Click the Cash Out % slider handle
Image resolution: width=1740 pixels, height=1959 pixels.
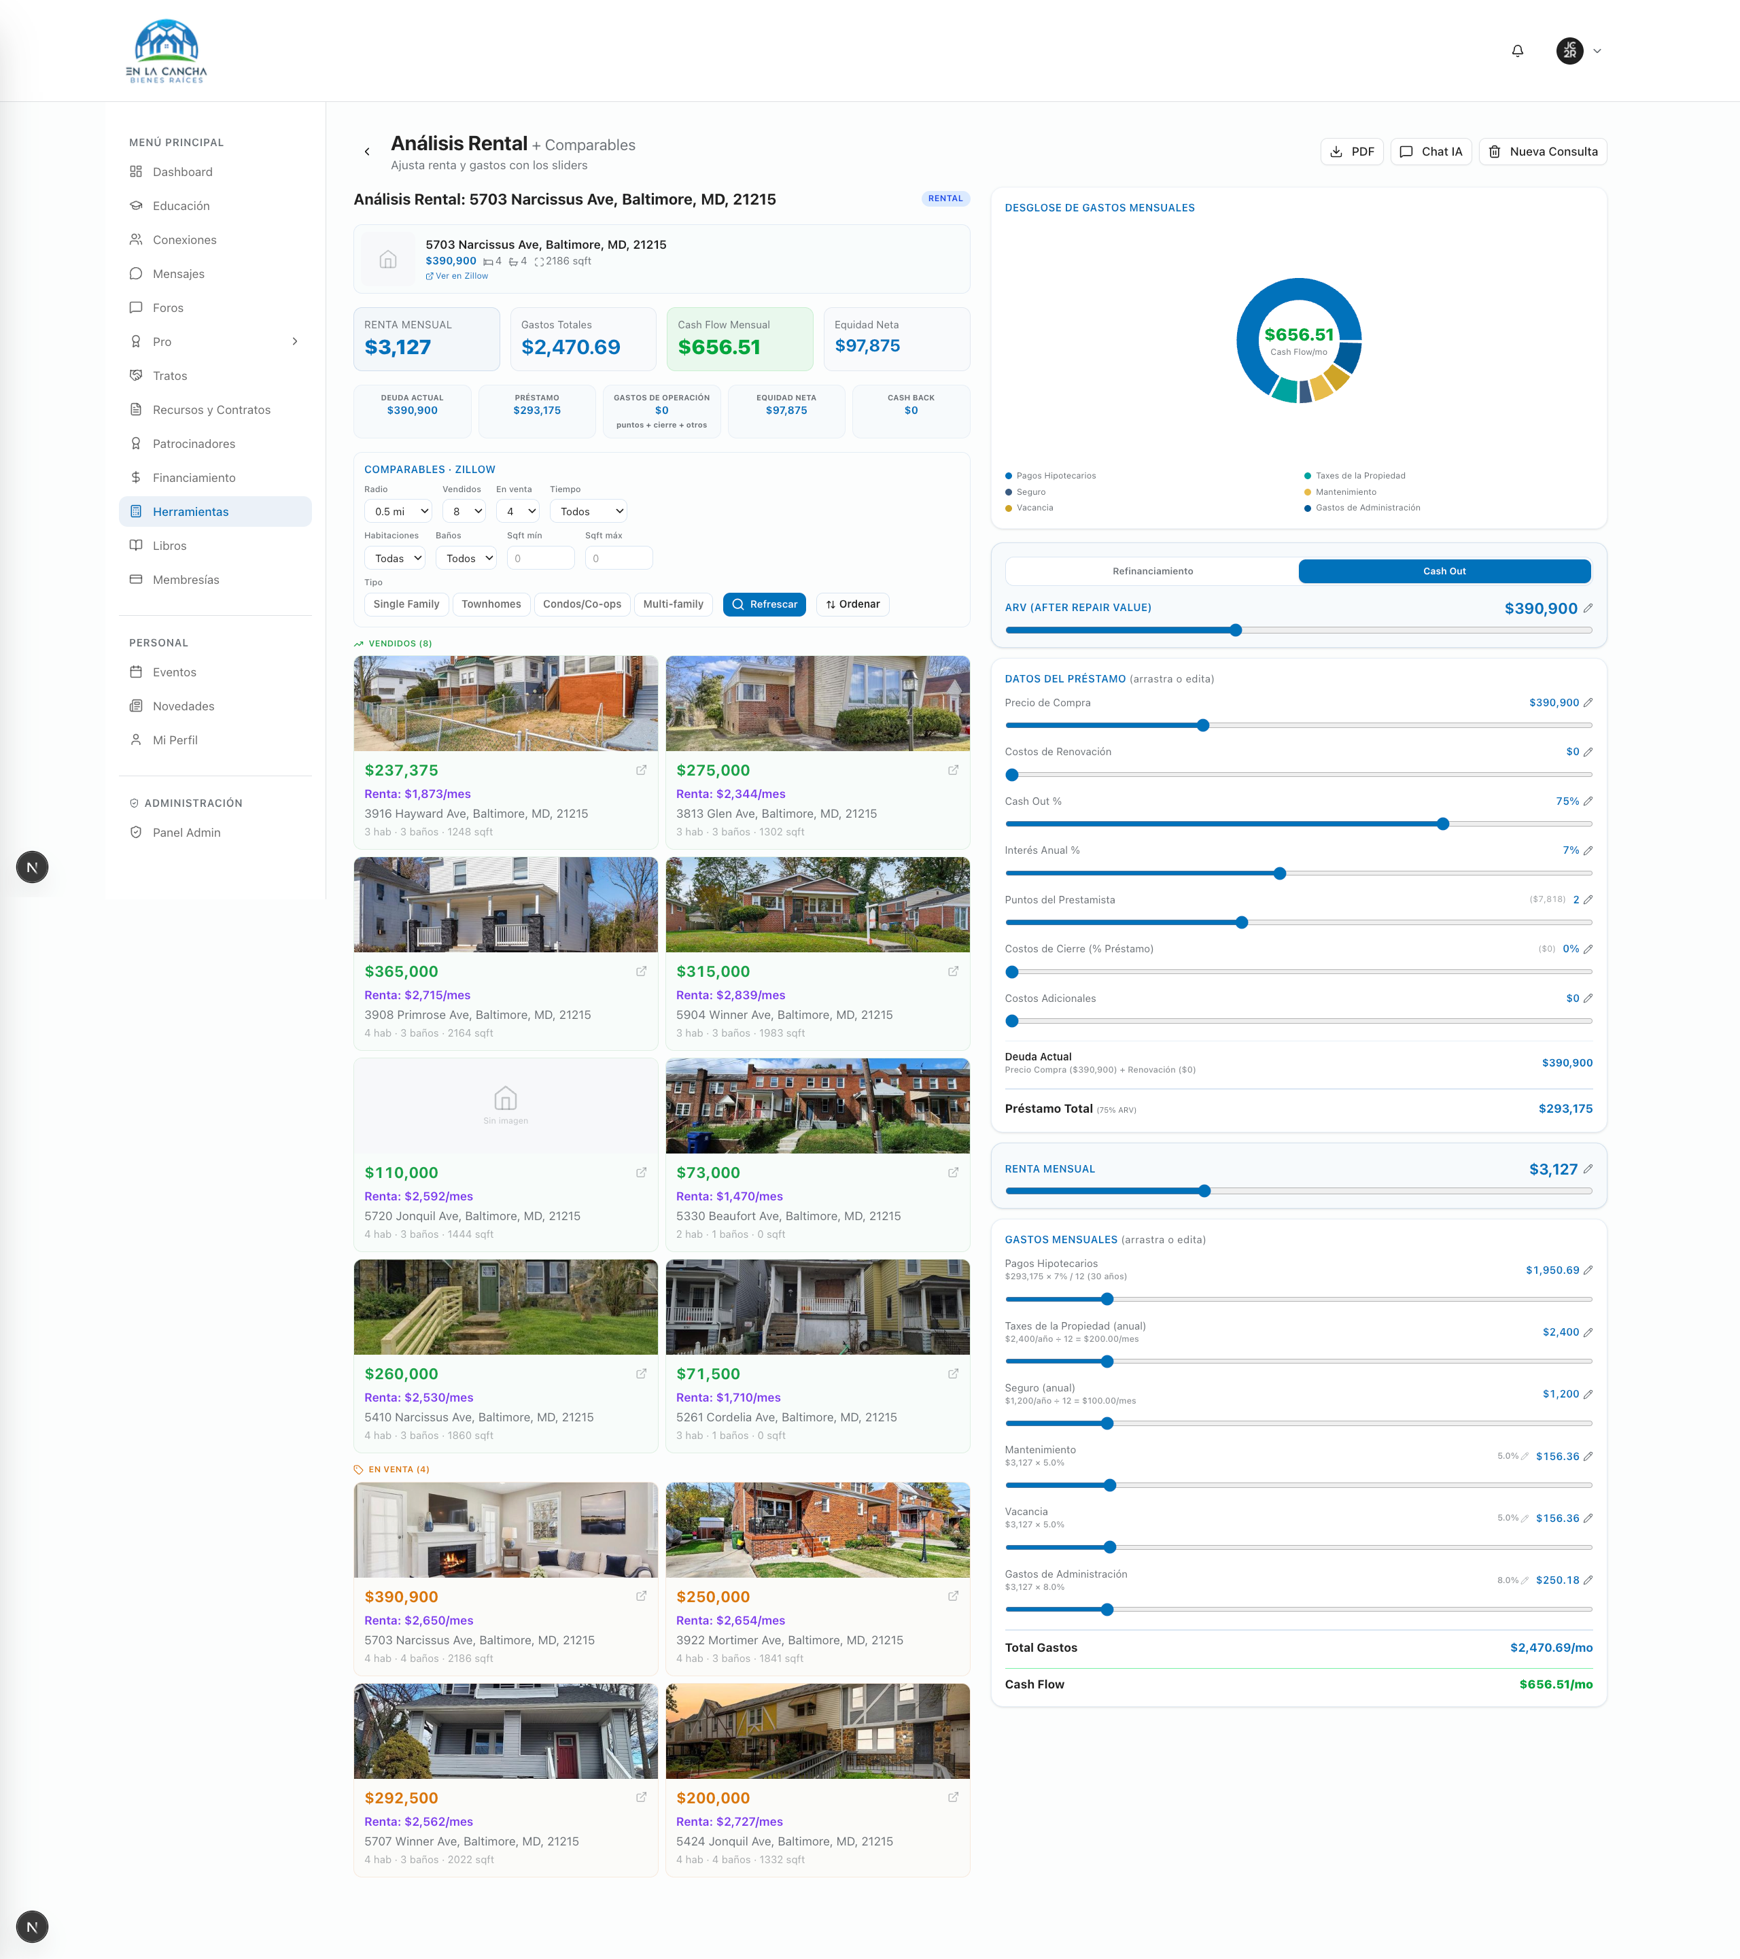click(1442, 825)
